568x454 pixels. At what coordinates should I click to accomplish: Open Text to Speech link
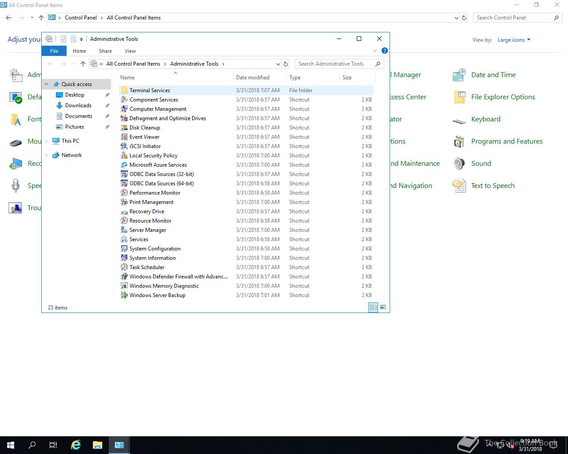click(x=493, y=186)
